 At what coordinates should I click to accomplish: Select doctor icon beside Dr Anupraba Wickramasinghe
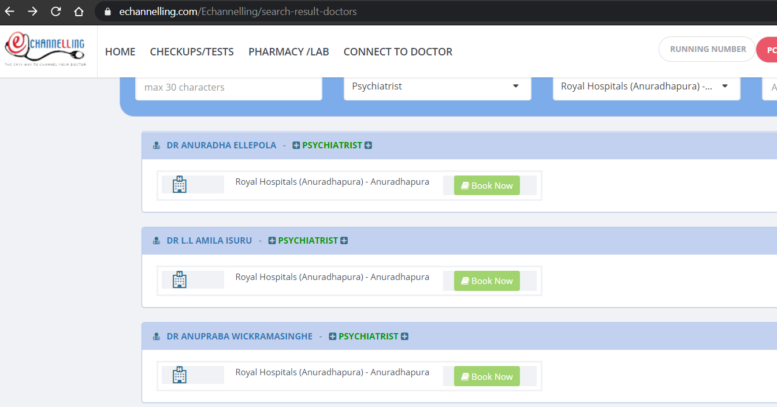click(156, 337)
